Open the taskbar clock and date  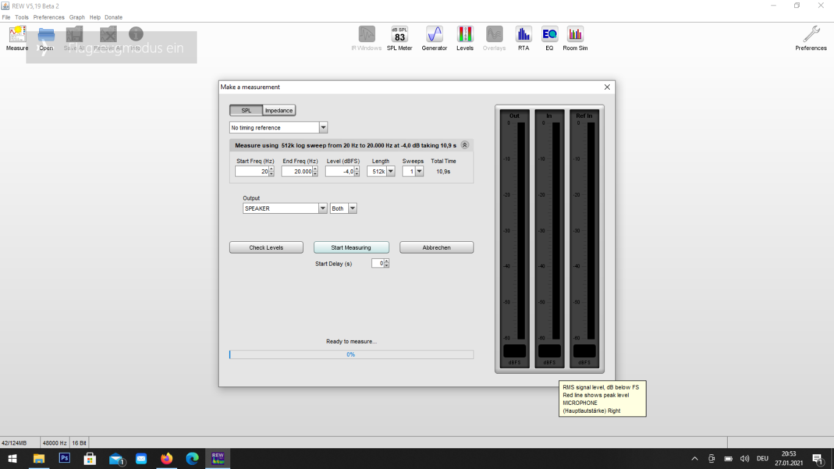(789, 459)
